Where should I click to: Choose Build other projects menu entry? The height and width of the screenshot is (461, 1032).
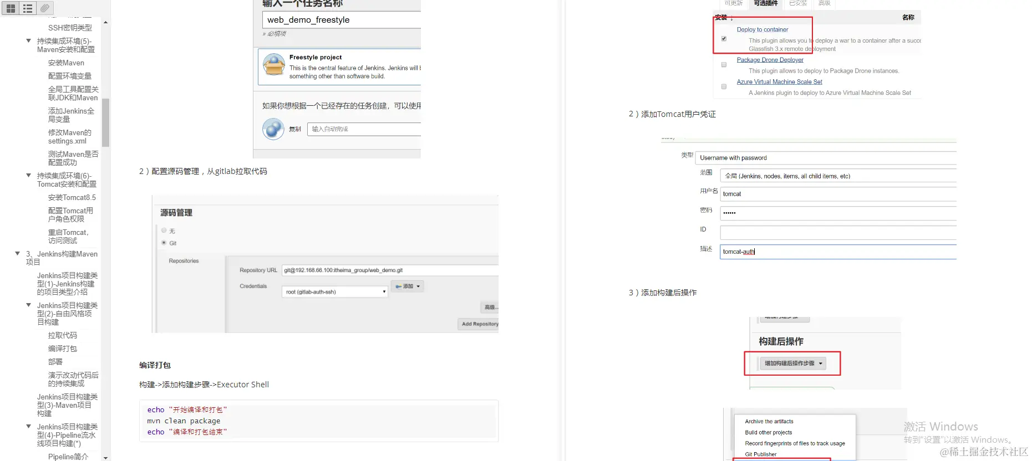[x=768, y=433]
